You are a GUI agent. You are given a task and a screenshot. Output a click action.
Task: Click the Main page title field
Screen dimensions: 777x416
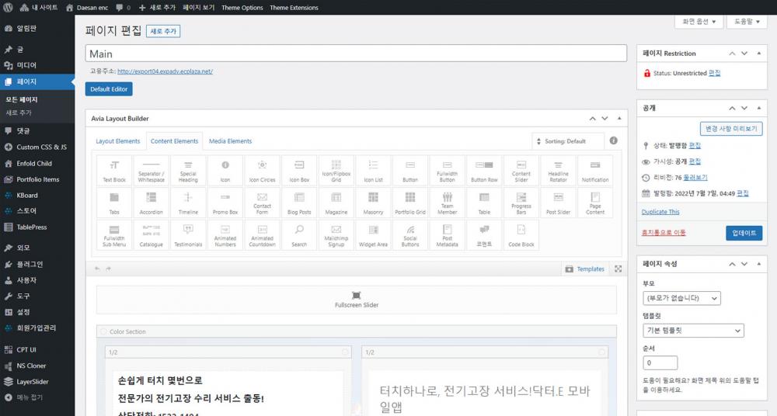[x=356, y=54]
